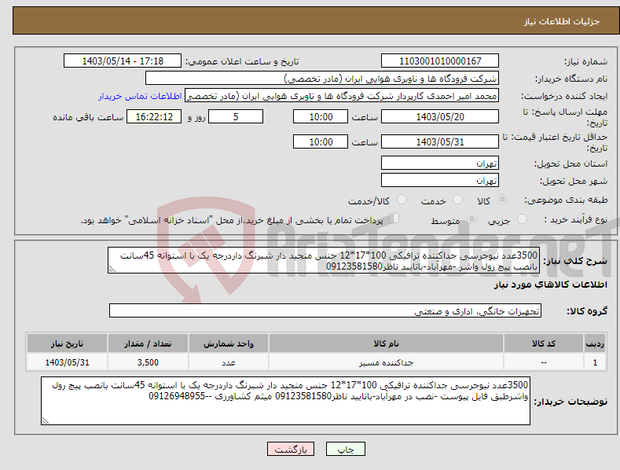Click the جداکننده مسیر item name cell
The width and height of the screenshot is (620, 470).
[386, 362]
